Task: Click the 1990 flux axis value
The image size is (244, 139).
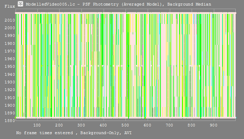Action: pyautogui.click(x=10, y=35)
